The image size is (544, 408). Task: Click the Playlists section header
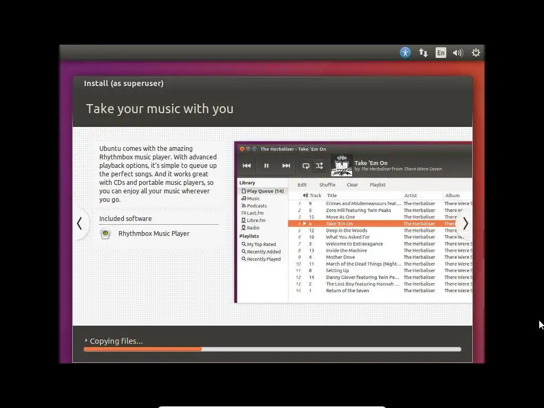[249, 236]
